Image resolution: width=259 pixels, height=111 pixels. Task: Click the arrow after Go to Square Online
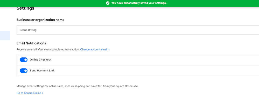42,93
